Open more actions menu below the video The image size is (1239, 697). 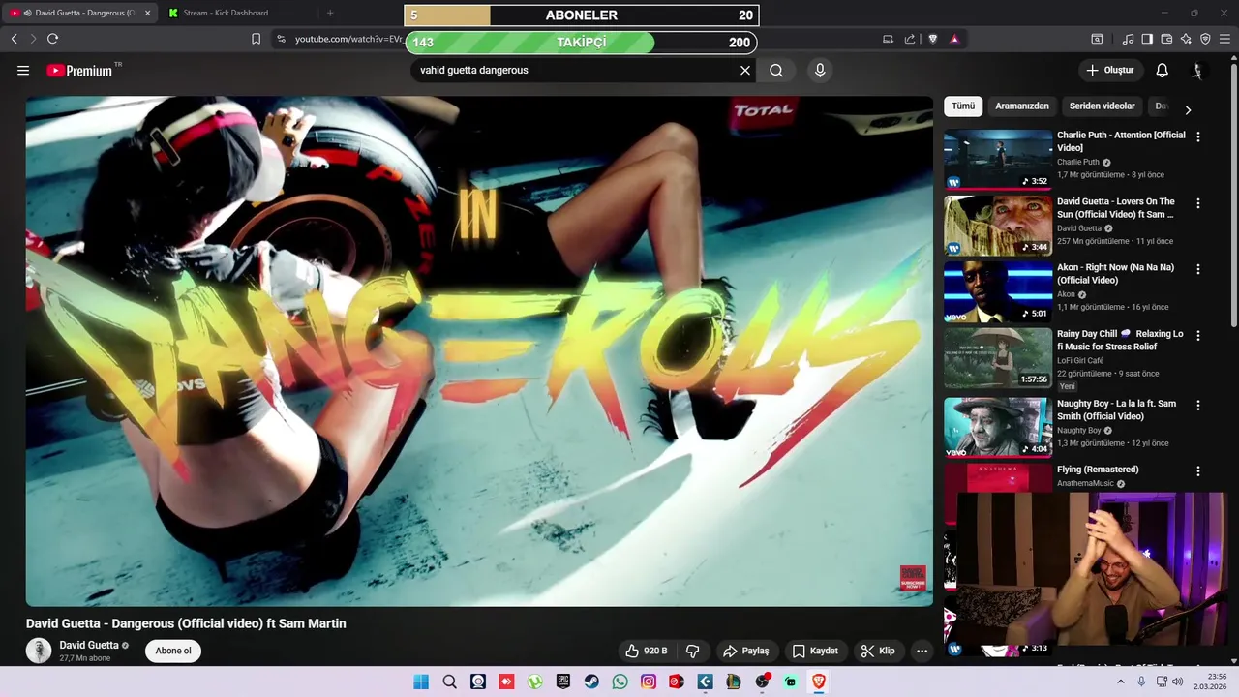(922, 651)
